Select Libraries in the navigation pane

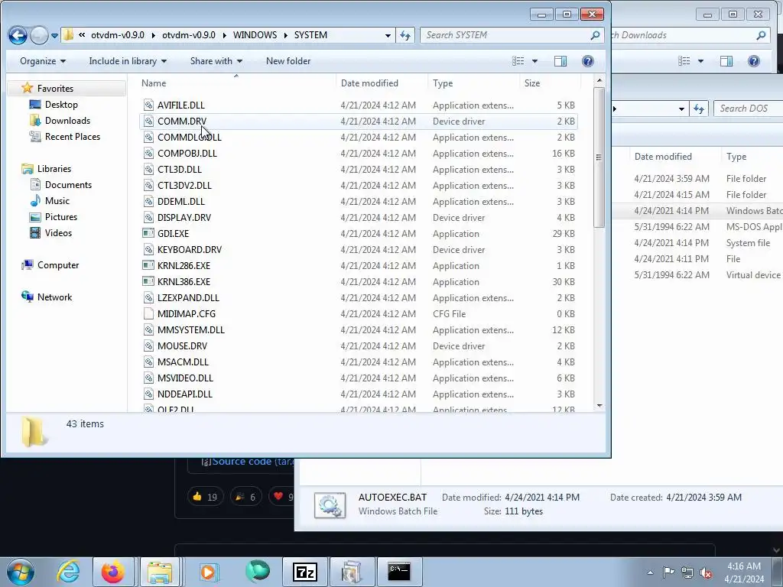54,169
